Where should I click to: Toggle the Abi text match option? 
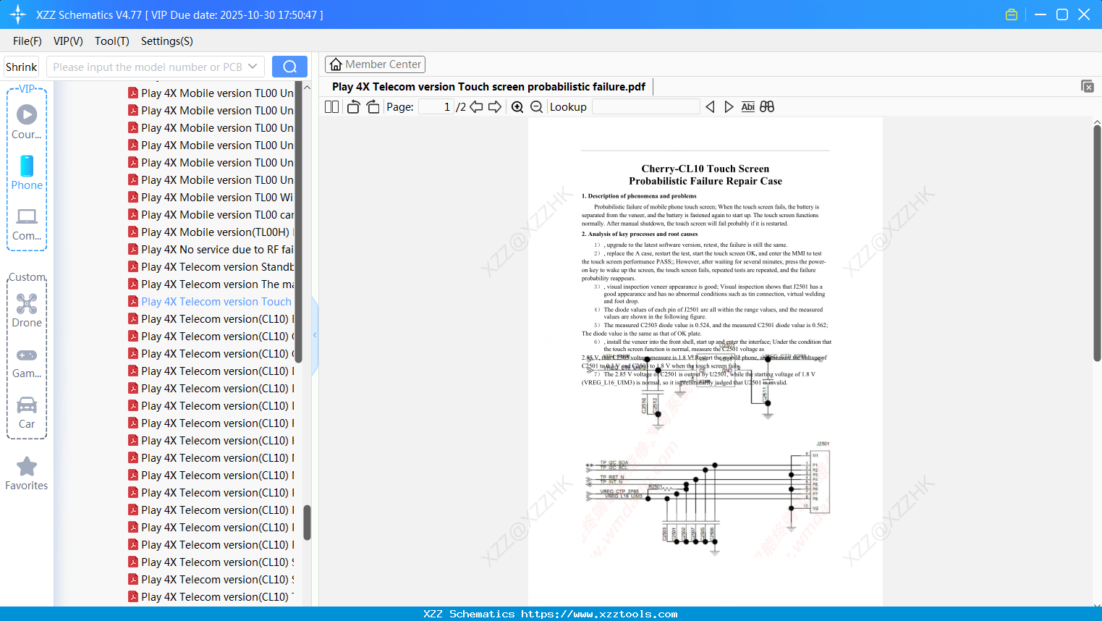[748, 107]
